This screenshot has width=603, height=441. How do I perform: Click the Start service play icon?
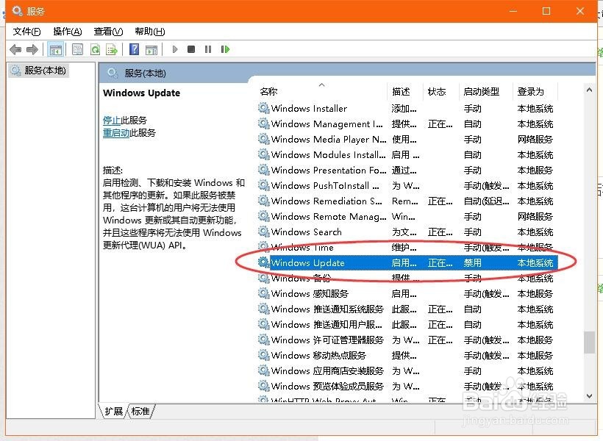175,49
